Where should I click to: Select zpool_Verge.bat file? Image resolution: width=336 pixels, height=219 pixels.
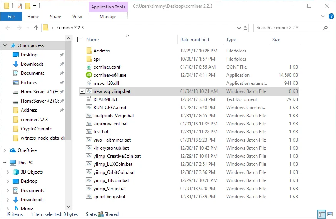click(109, 197)
